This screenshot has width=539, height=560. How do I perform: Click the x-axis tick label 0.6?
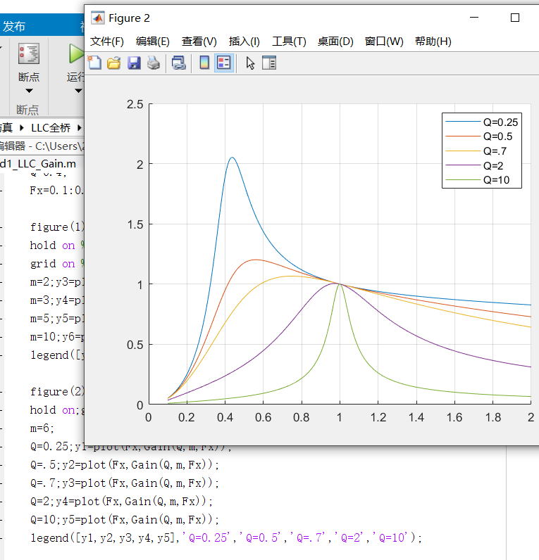pos(264,417)
